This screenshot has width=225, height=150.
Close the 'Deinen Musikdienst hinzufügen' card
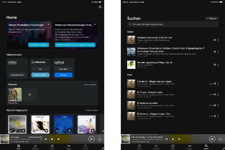coord(48,25)
